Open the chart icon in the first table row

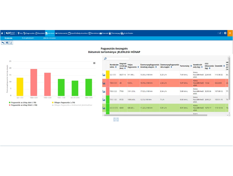[x=104, y=74]
